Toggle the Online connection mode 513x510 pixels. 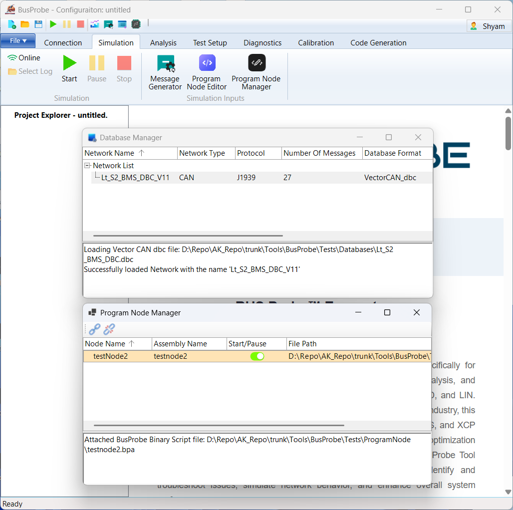coord(24,58)
